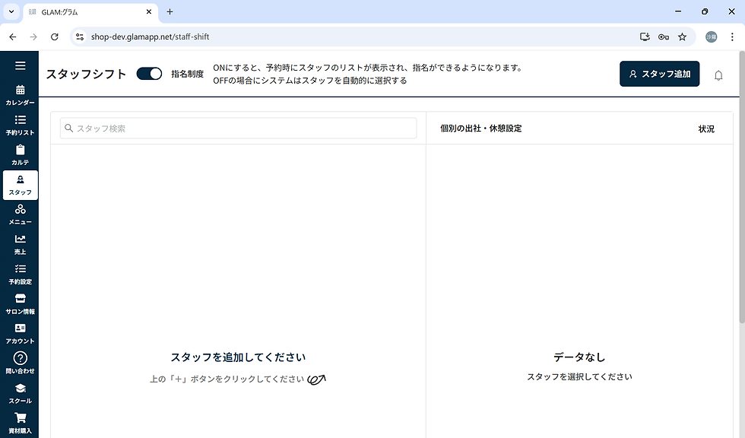The height and width of the screenshot is (438, 745).
Task: Click the notification bell icon
Action: (718, 74)
